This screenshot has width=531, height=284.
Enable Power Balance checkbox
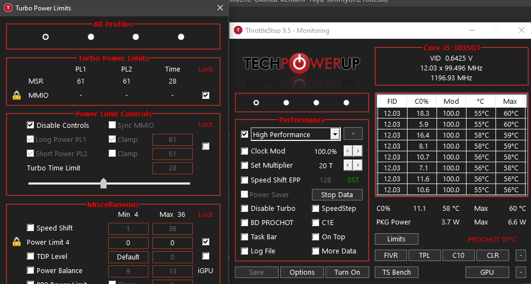[31, 270]
